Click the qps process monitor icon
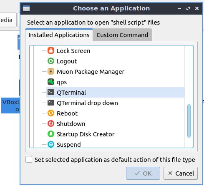 [x=51, y=82]
